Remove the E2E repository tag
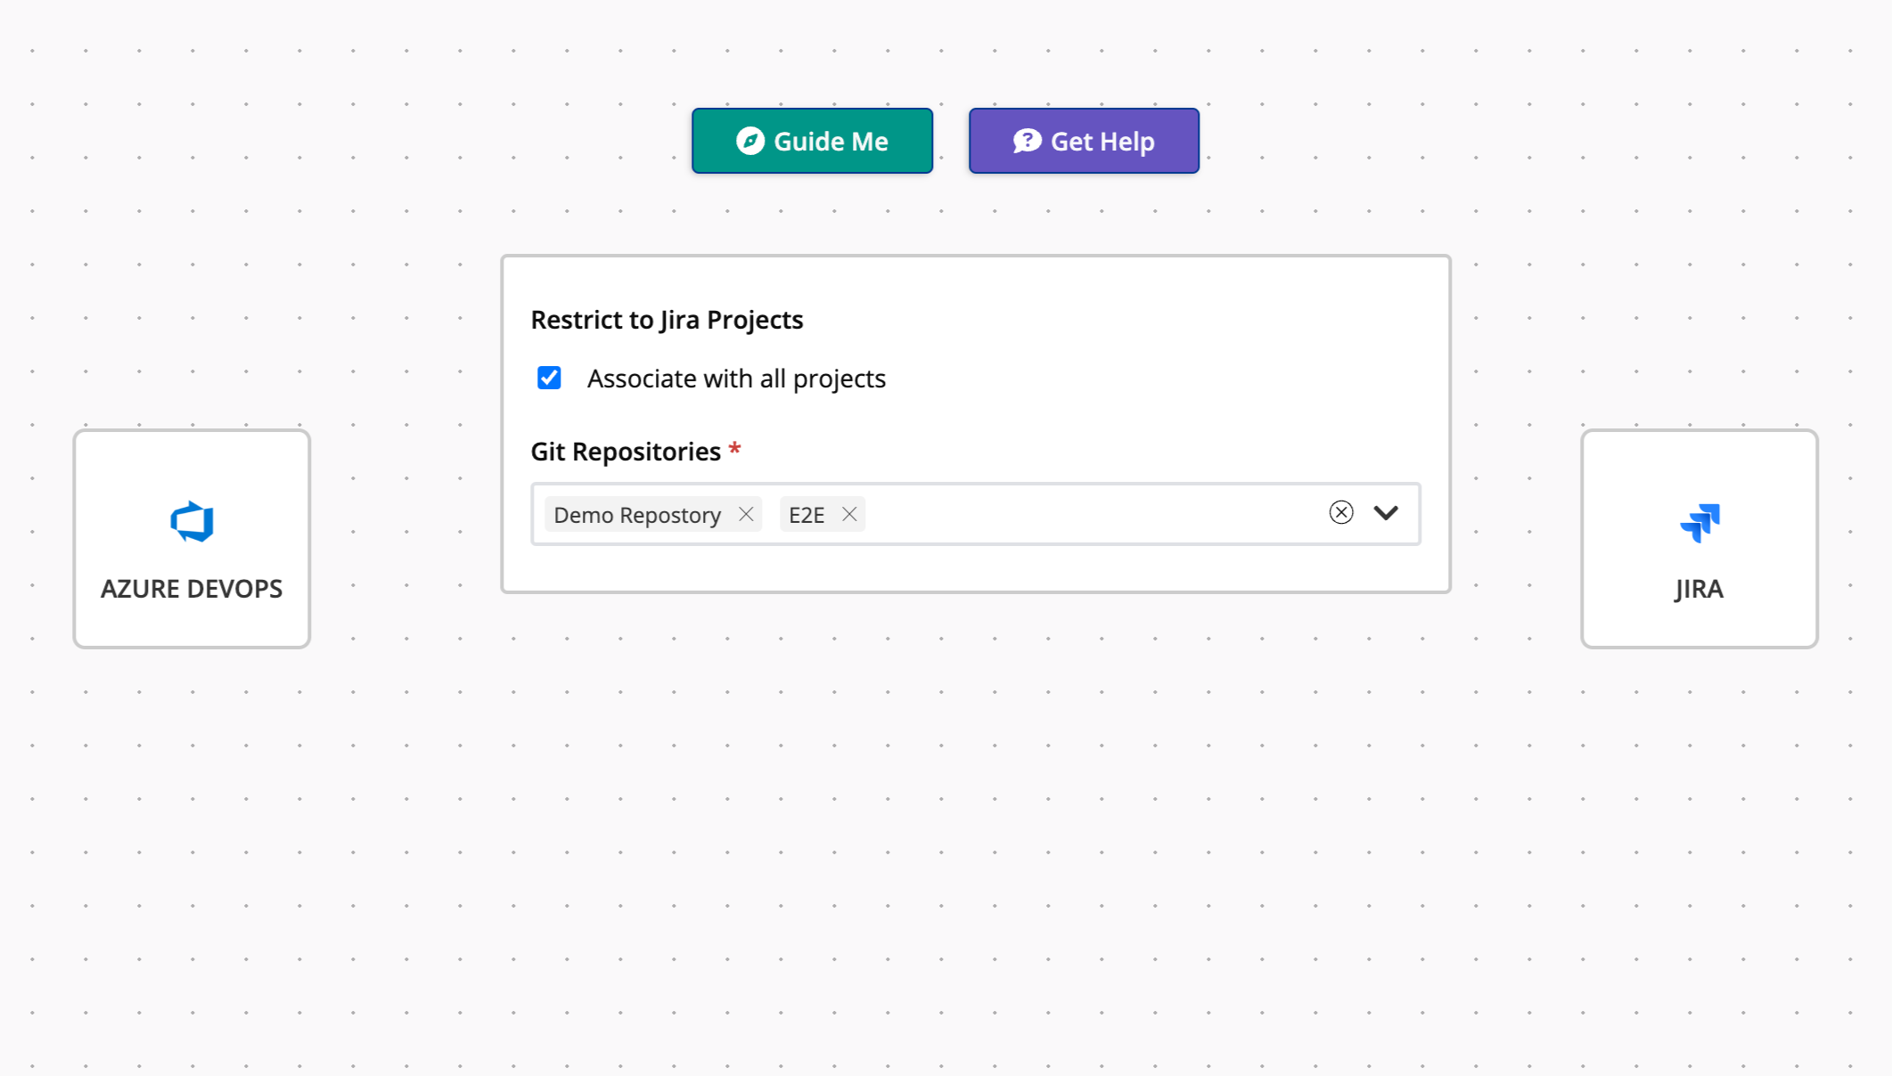The image size is (1892, 1076). click(849, 515)
